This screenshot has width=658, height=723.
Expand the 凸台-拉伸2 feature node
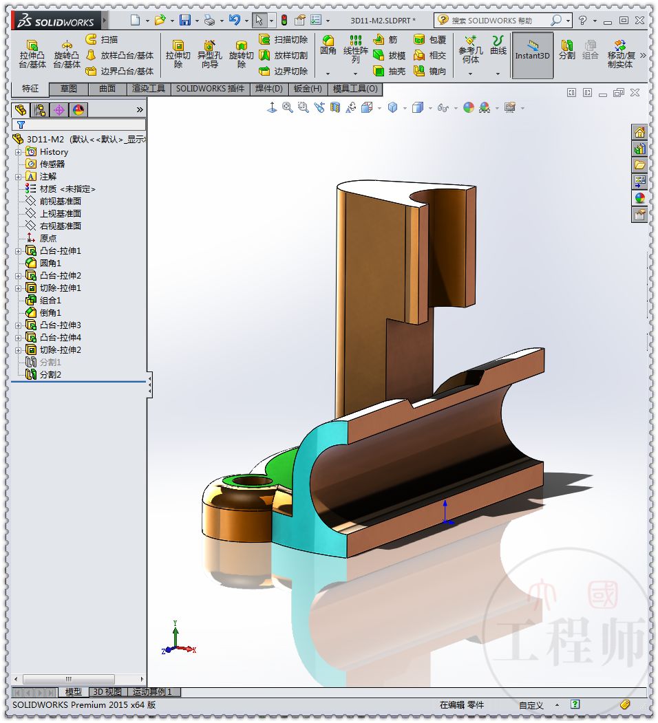click(x=18, y=276)
